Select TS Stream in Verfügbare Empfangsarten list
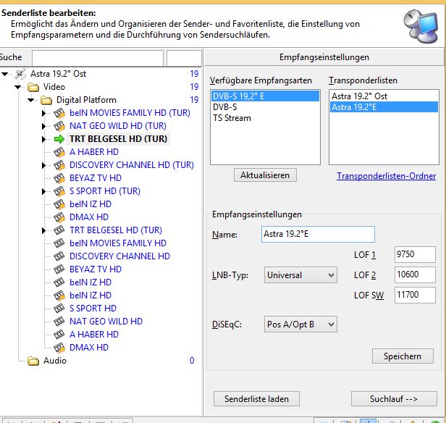Image resolution: width=446 pixels, height=423 pixels. coord(232,118)
